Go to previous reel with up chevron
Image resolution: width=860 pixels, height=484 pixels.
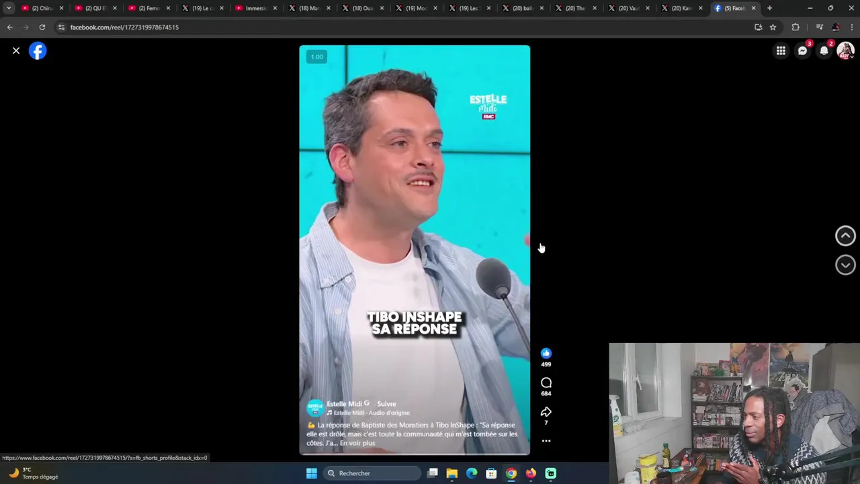pos(845,235)
